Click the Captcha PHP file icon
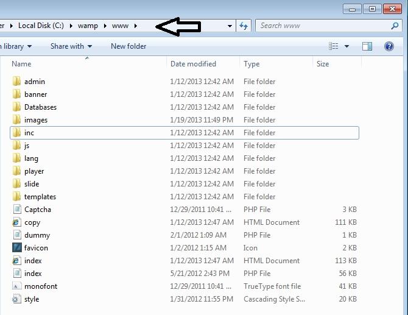Viewport: 408px width, 315px height. [x=17, y=210]
